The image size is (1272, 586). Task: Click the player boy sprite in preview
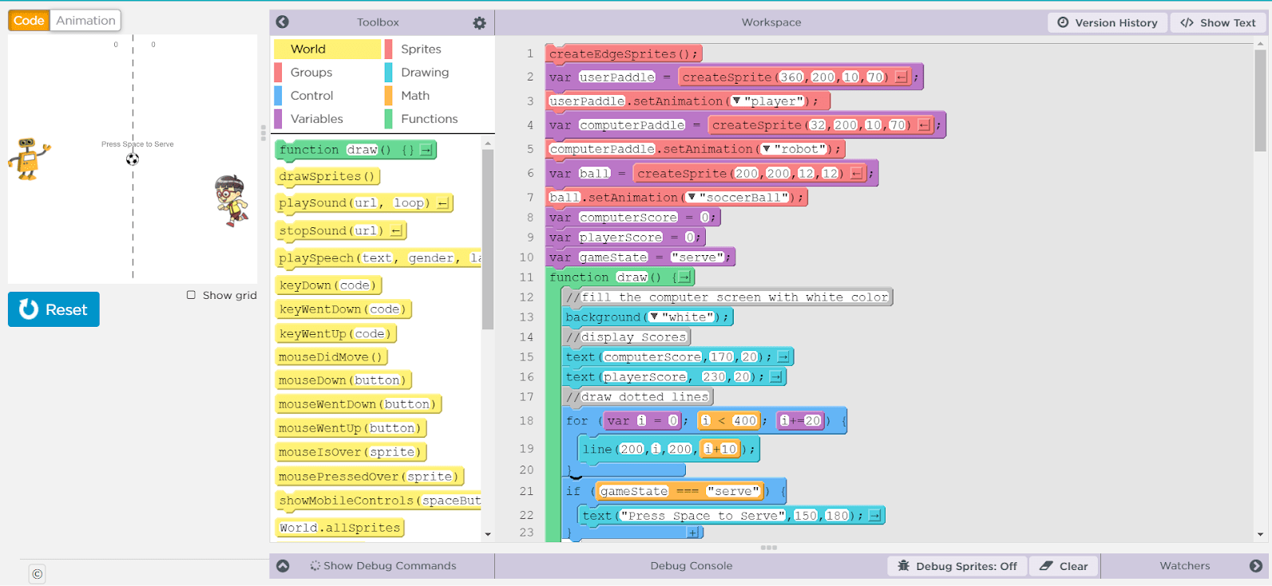232,200
